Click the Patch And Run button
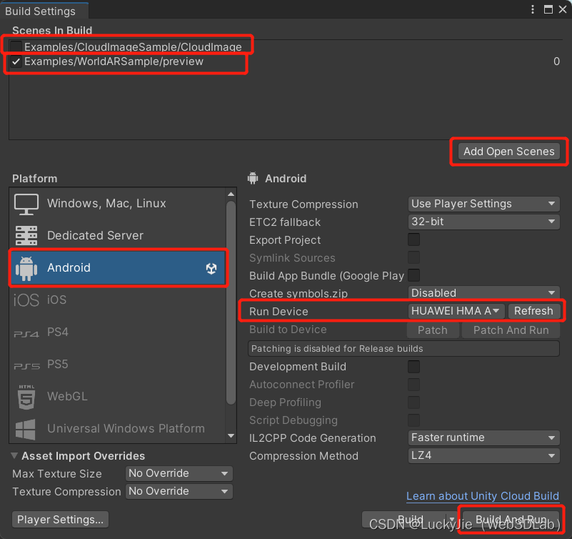Viewport: 572px width, 539px height. (x=511, y=330)
